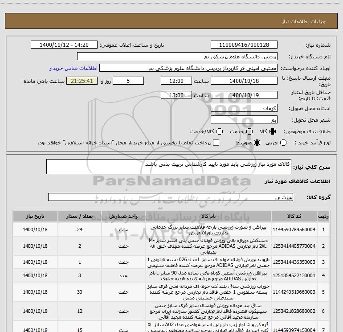Click the price validity hour 13:00 field
The width and height of the screenshot is (343, 332).
(x=176, y=95)
